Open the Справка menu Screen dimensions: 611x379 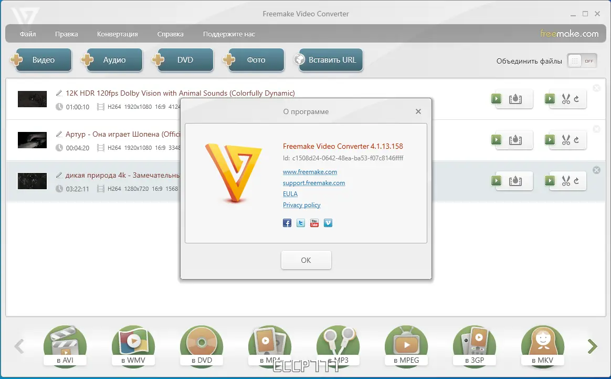170,34
